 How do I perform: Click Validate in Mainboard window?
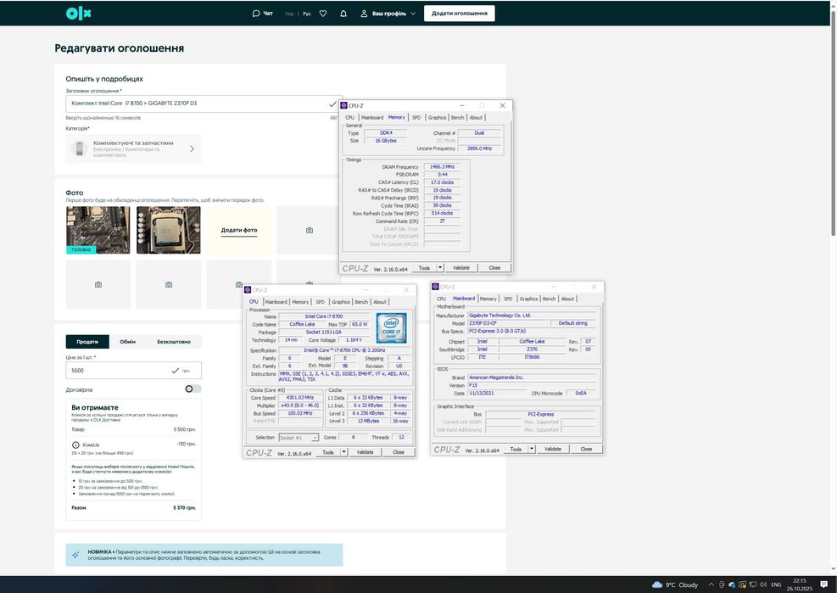click(552, 450)
